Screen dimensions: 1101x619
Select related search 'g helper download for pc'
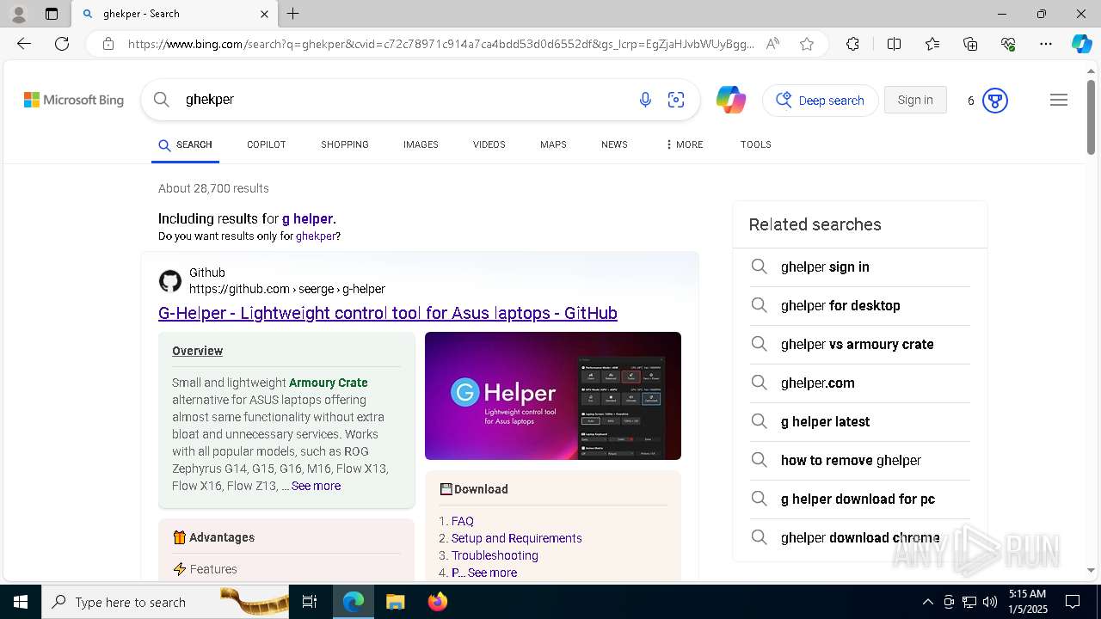[860, 499]
